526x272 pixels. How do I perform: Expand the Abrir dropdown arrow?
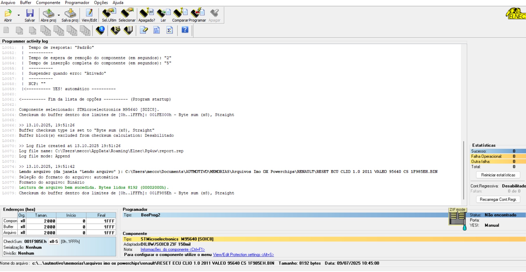click(x=19, y=15)
